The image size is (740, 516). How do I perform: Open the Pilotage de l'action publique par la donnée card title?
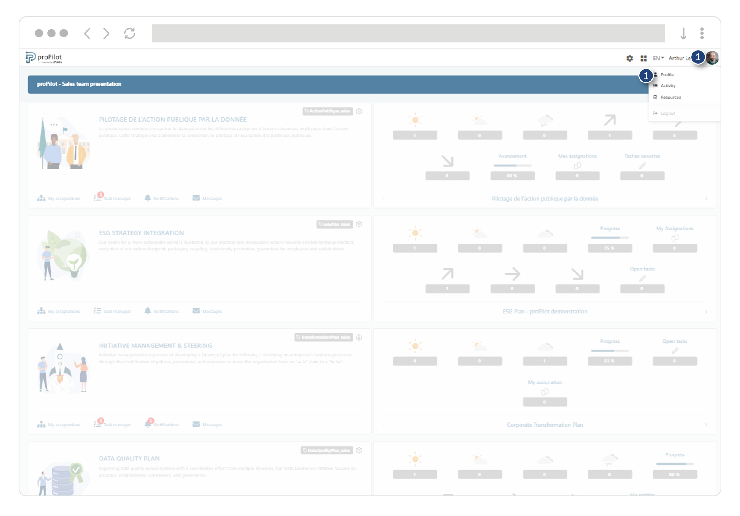coord(173,120)
